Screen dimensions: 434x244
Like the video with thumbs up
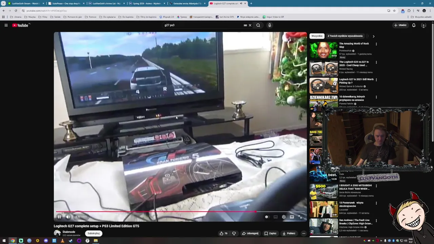pos(223,233)
